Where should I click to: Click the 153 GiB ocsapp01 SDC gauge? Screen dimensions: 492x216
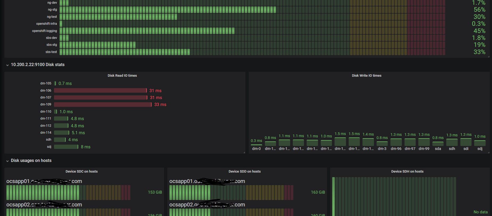pyautogui.click(x=68, y=193)
